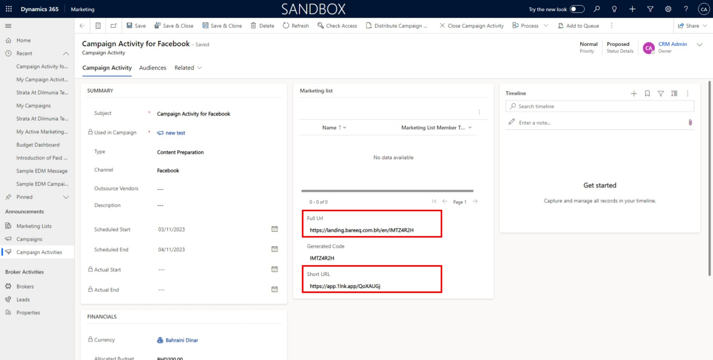Screen dimensions: 713x360
Task: Open Properties in sidebar
Action: coord(28,313)
